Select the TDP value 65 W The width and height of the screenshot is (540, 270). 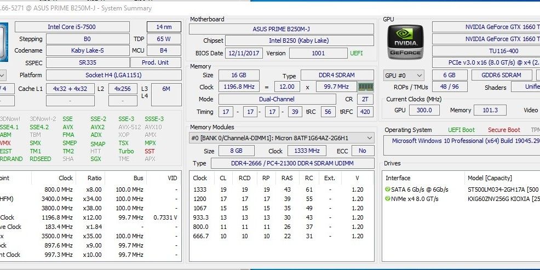[x=164, y=39]
